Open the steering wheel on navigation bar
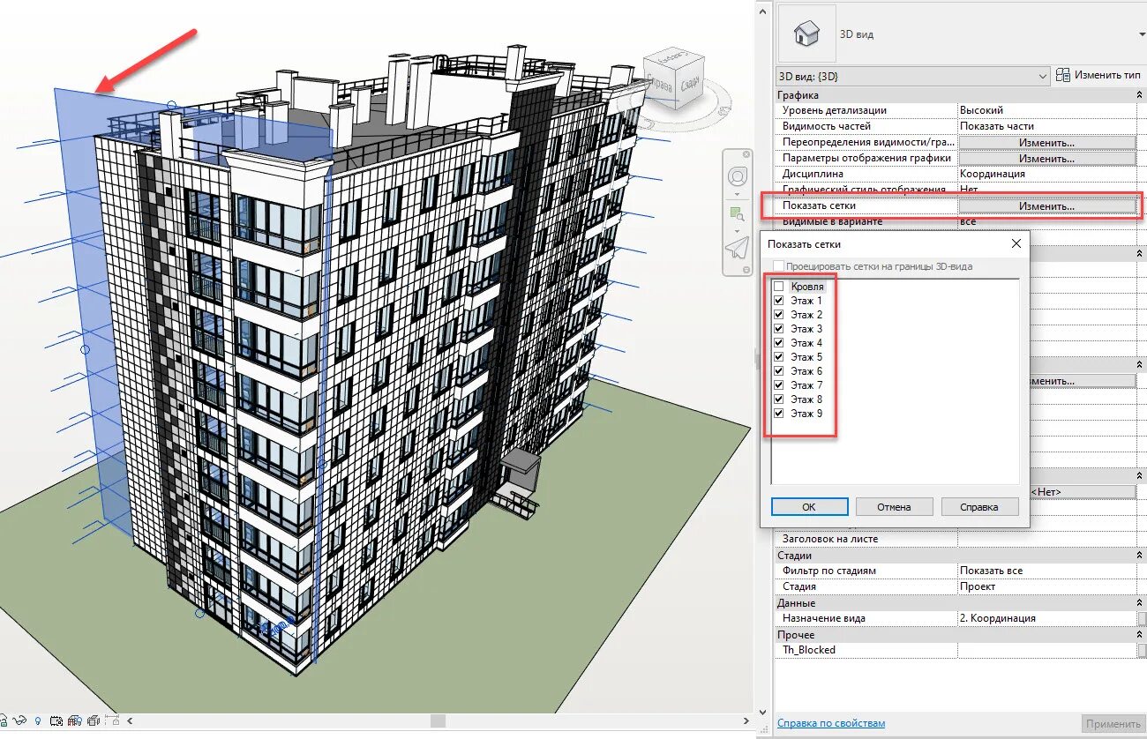The width and height of the screenshot is (1147, 739). coord(738,177)
